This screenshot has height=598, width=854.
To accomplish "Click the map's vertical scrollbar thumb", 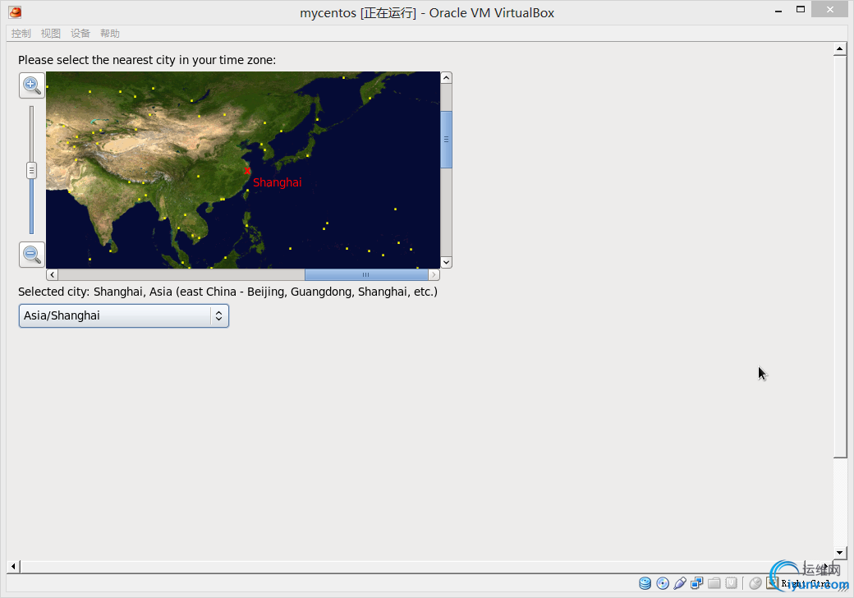I will coord(446,140).
